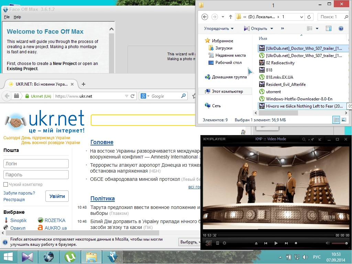Click the KMPlayer search magnifier icon

point(304,140)
